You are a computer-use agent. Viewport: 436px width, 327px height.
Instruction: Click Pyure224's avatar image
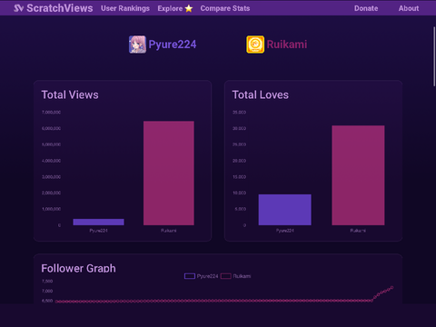point(137,45)
